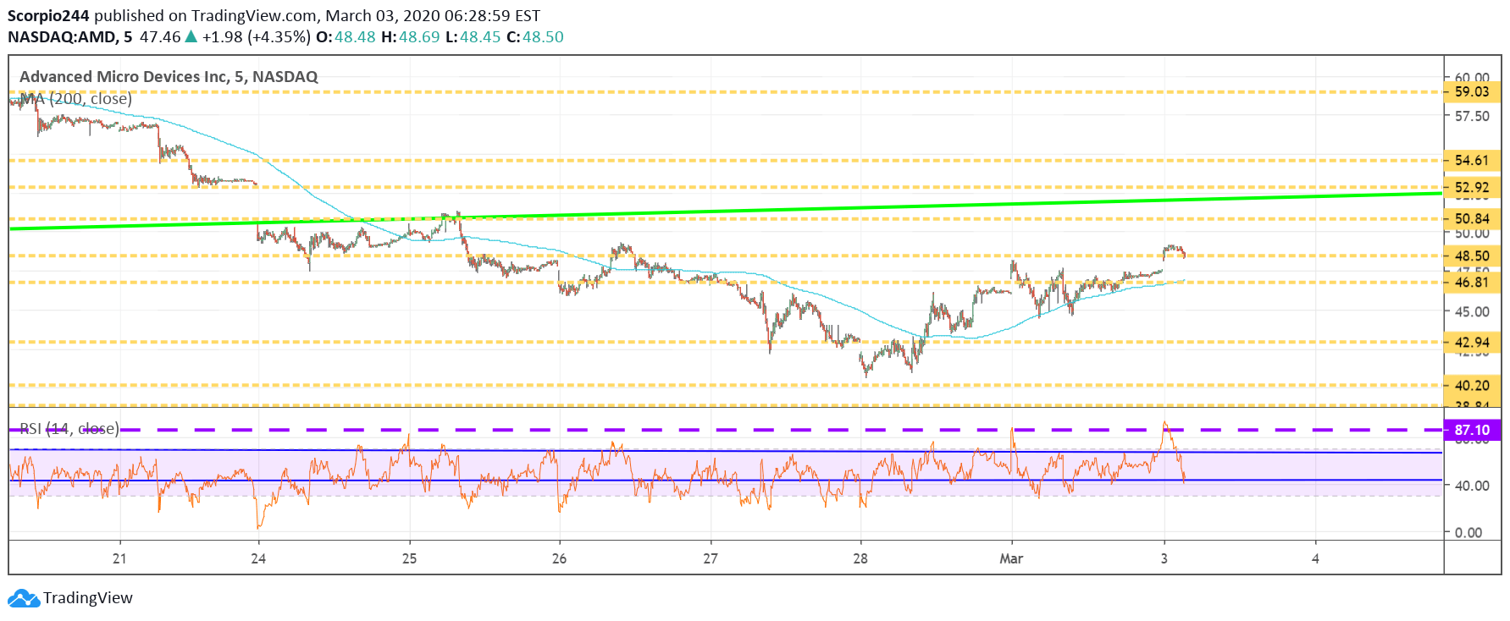Screen dimensions: 1510x621
Task: Click the TradingView cloud logo icon
Action: 24,598
